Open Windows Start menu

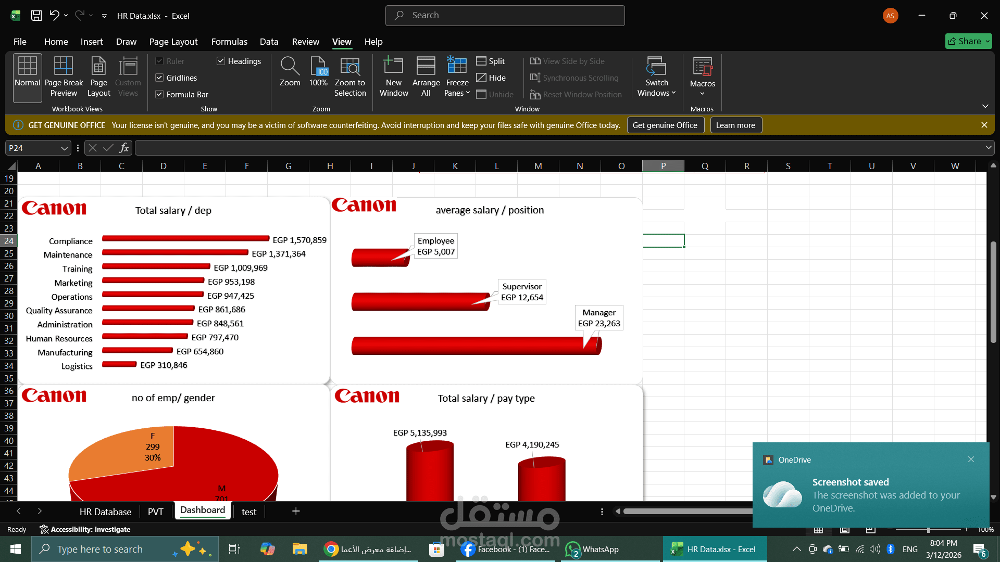(16, 549)
